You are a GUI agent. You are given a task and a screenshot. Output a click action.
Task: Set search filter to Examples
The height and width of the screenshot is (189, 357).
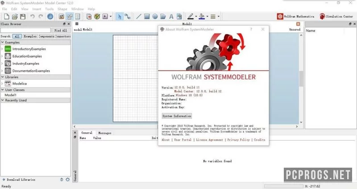click(x=30, y=36)
